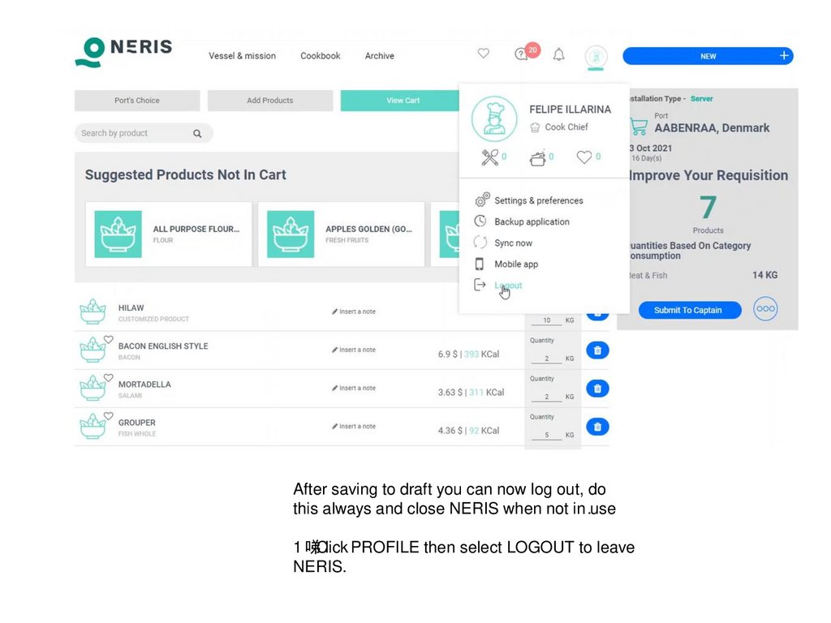
Task: Click the Server installation type link
Action: click(701, 98)
